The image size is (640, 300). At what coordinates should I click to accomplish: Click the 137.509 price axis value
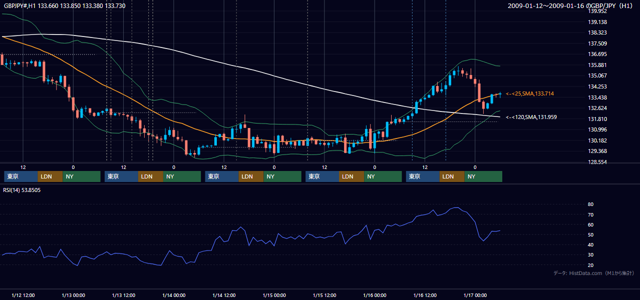[x=597, y=43]
